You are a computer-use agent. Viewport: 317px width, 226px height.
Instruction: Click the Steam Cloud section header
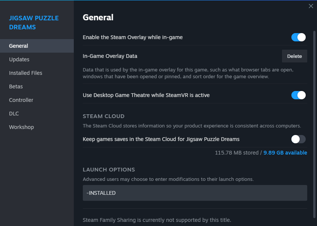tap(104, 116)
